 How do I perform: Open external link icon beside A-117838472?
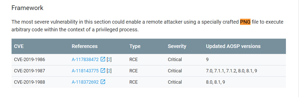point(103,59)
